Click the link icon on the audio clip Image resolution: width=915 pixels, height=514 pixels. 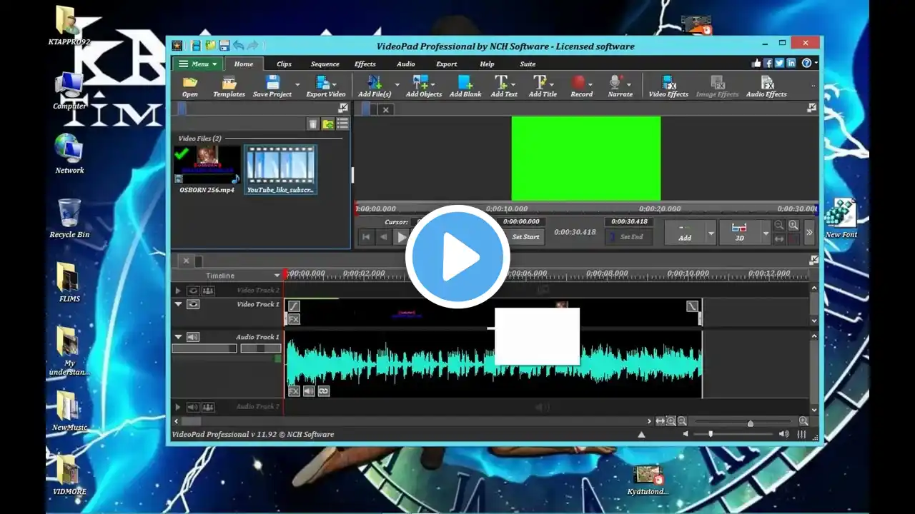pos(324,391)
